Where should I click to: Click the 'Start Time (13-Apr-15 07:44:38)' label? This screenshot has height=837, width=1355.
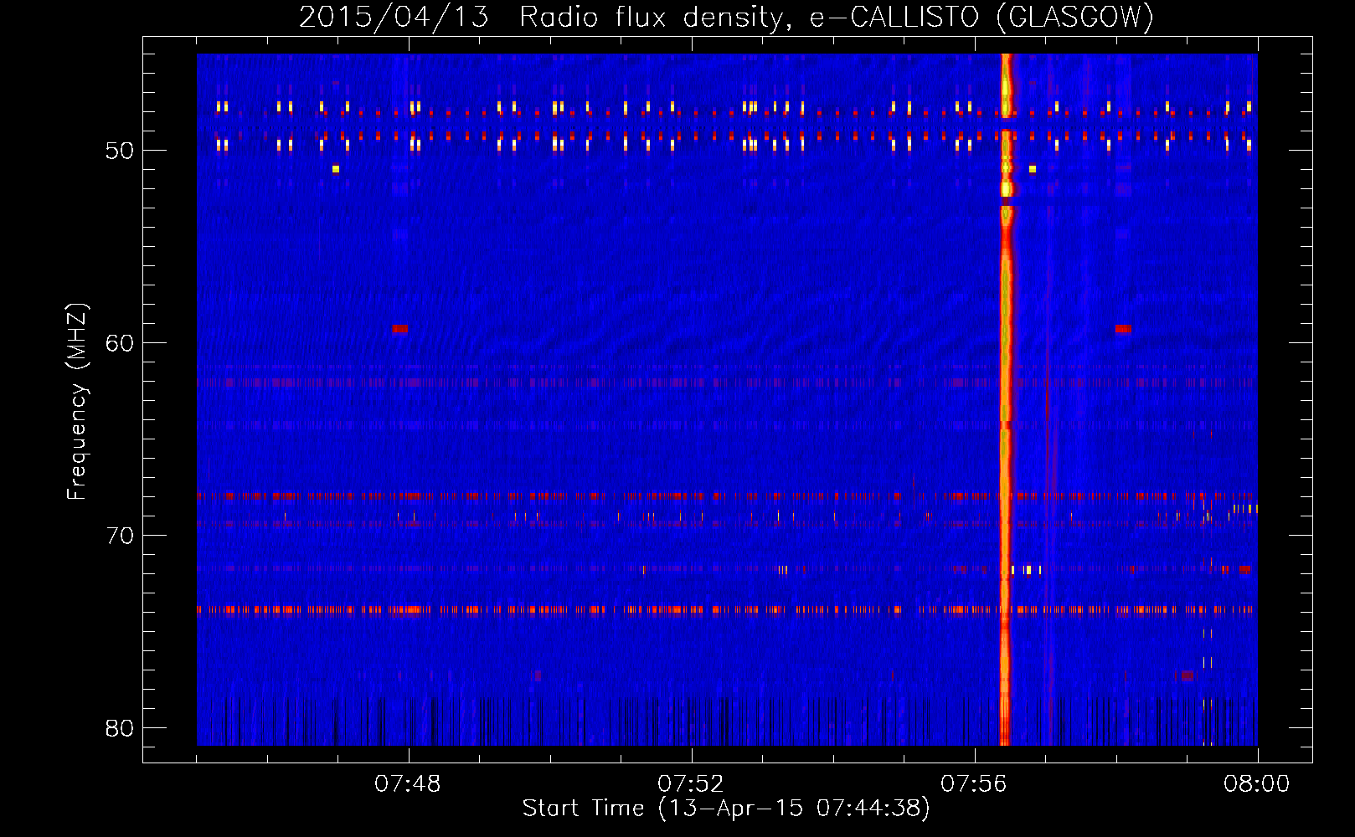[x=726, y=809]
